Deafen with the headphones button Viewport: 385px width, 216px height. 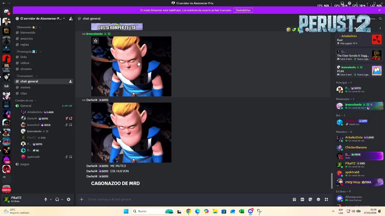tap(57, 199)
